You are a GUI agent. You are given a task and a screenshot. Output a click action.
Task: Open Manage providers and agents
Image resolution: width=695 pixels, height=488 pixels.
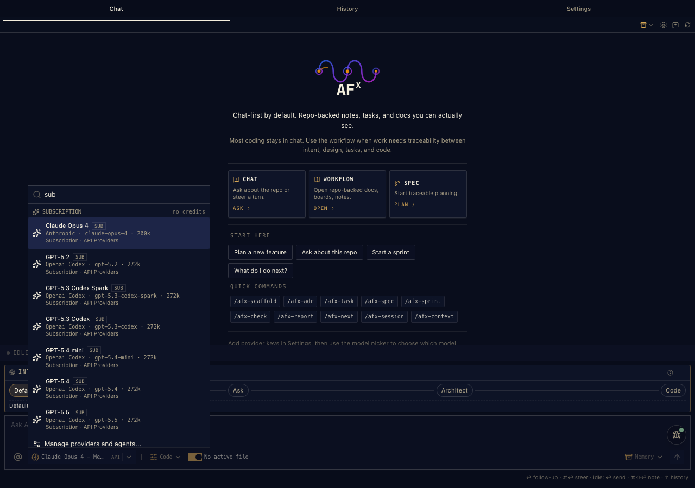[x=119, y=443]
